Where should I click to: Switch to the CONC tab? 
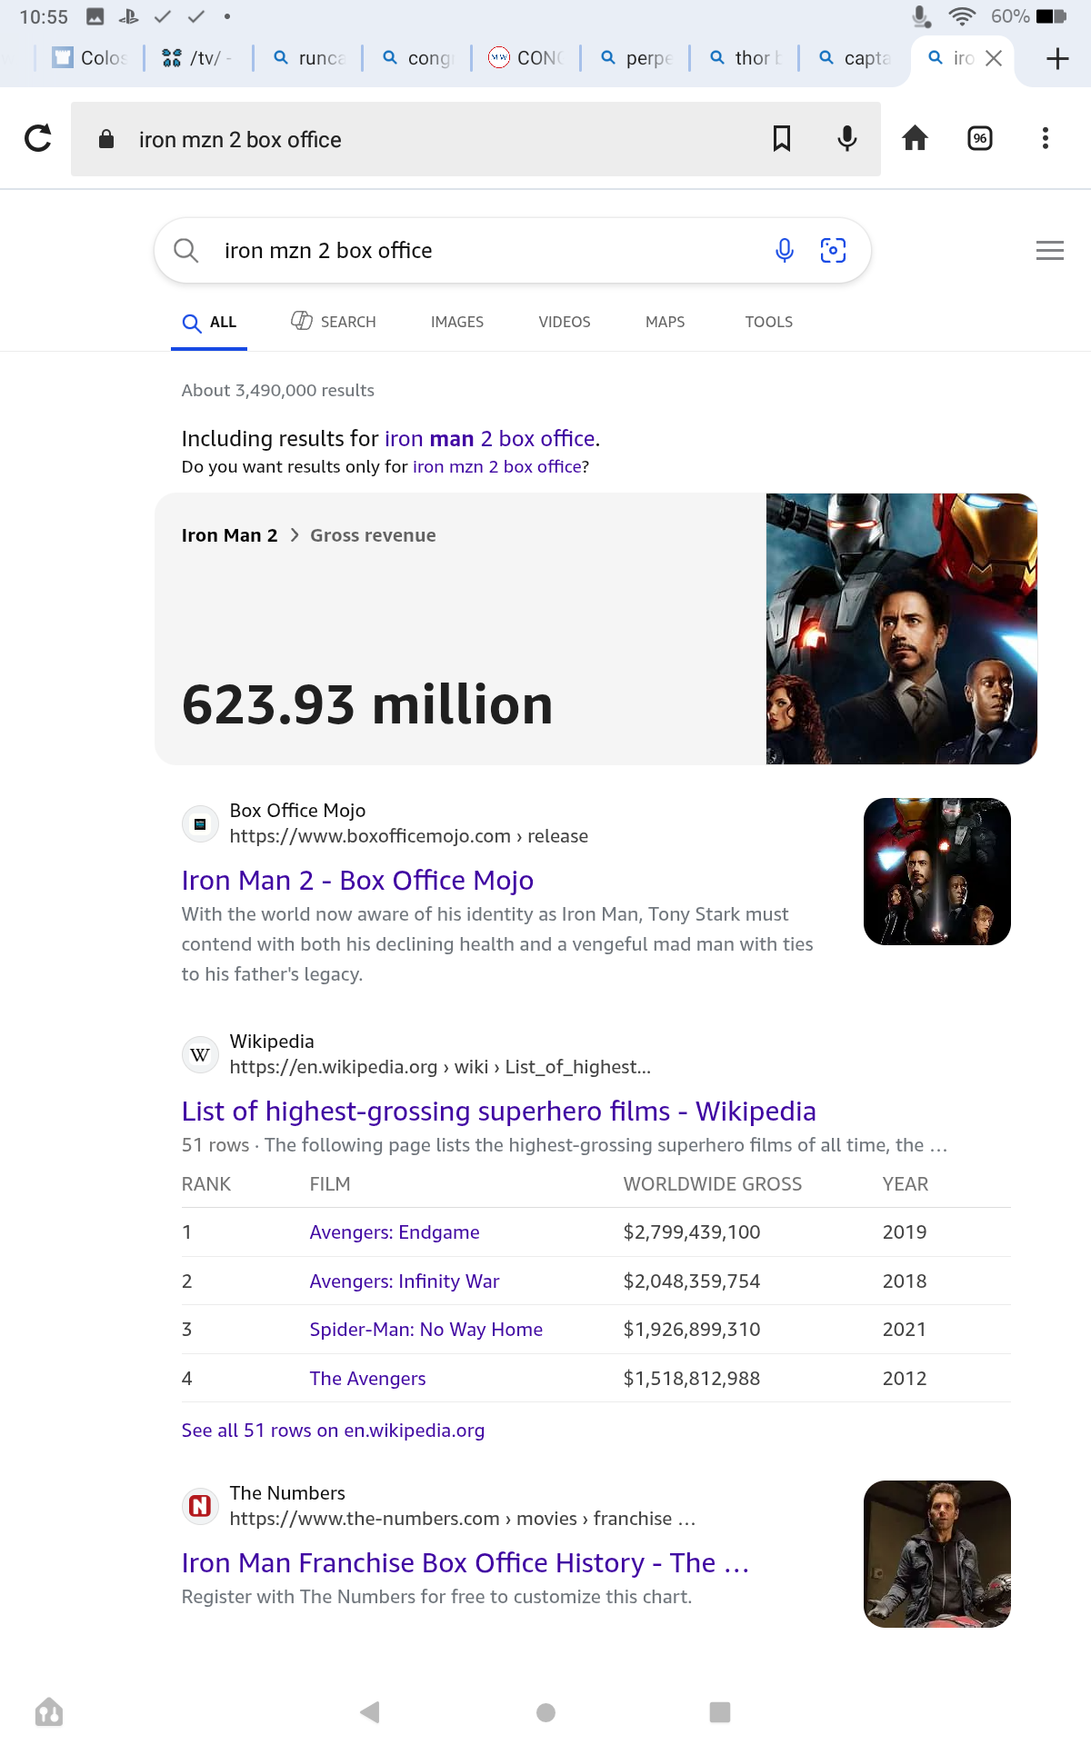[526, 58]
